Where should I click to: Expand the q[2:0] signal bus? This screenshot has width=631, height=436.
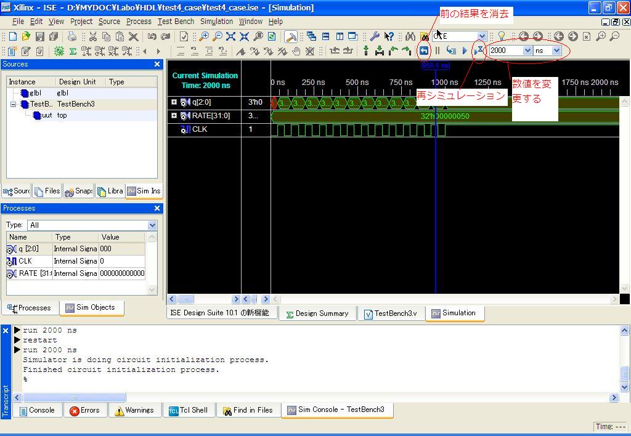tap(174, 102)
